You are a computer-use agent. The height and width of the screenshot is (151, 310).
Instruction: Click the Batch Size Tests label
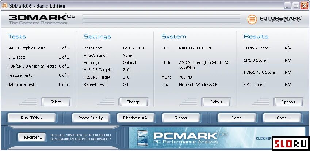(23, 84)
